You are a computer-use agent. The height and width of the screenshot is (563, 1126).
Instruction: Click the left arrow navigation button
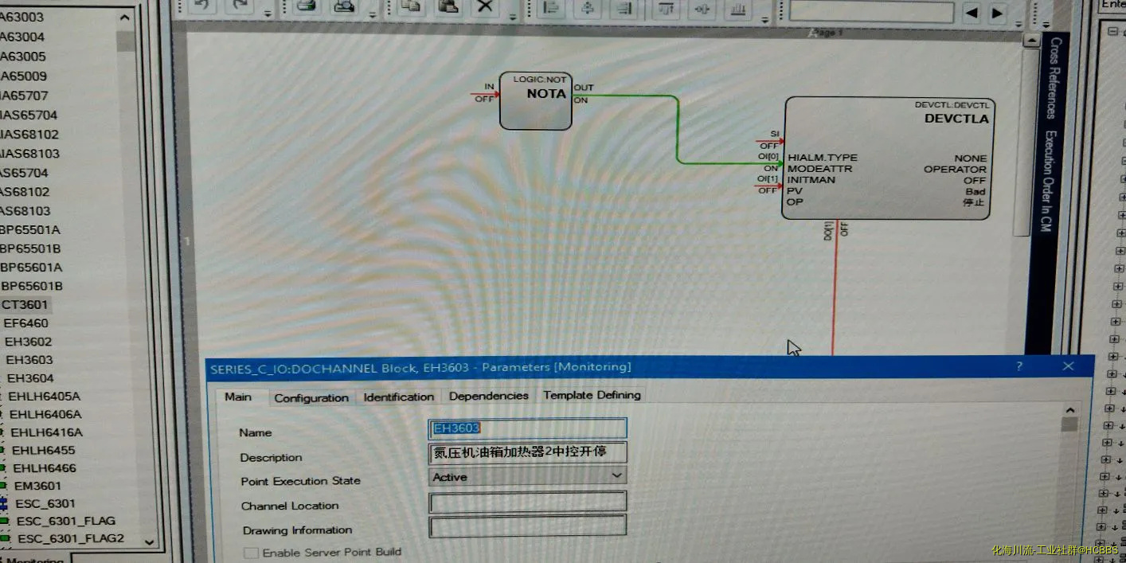click(x=971, y=13)
